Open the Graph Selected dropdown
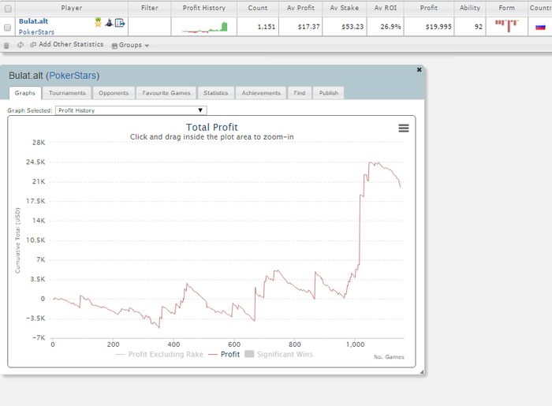Screen dimensions: 552x406 [x=131, y=110]
